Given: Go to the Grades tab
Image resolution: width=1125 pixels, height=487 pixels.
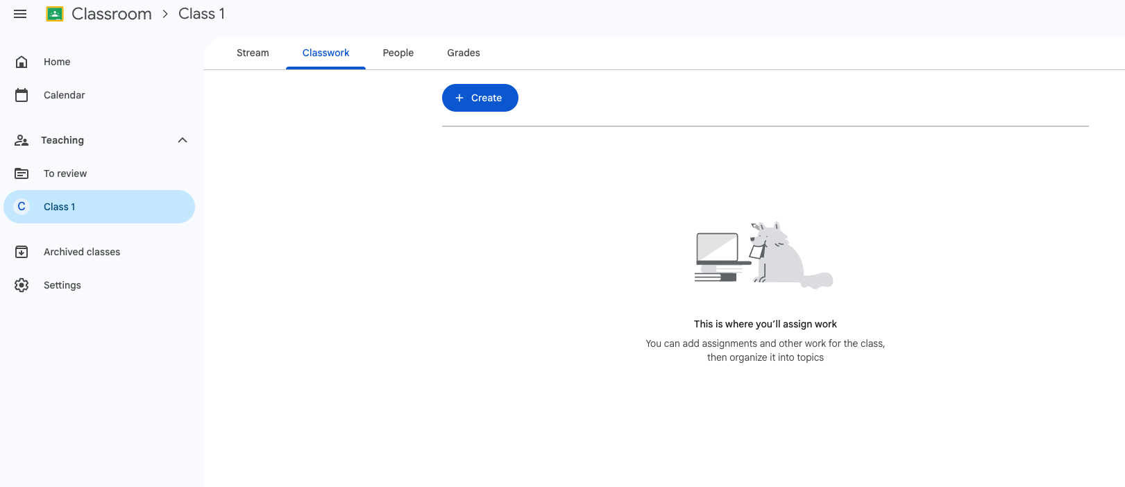Looking at the screenshot, I should (x=464, y=53).
